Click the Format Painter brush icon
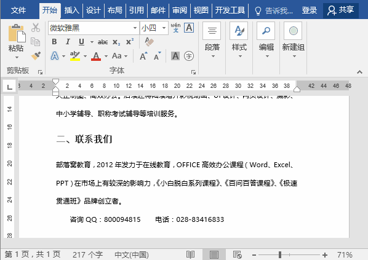This screenshot has height=260, width=368. 36,56
